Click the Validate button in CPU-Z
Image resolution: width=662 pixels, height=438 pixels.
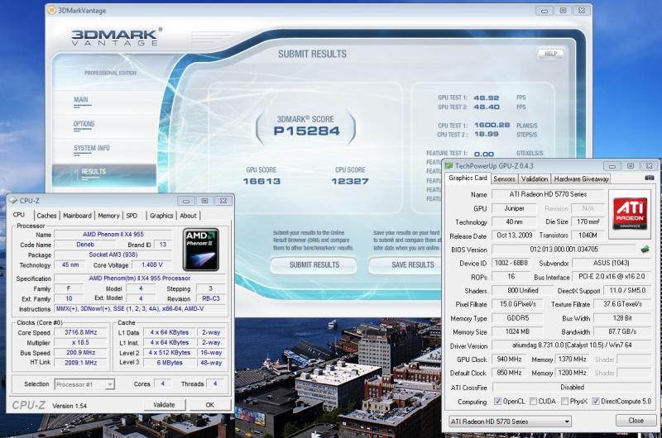coord(164,405)
